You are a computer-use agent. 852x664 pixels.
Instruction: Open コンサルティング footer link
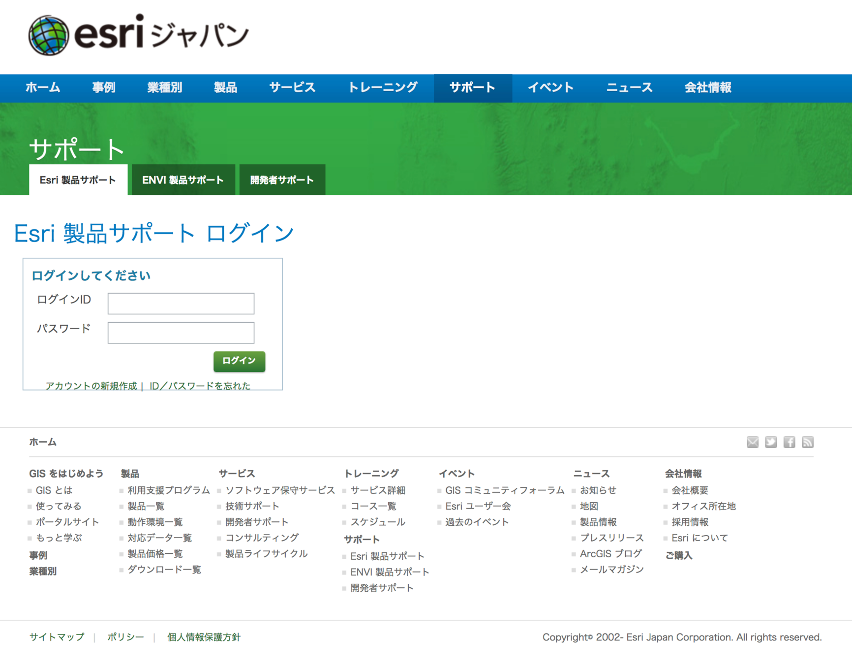262,538
